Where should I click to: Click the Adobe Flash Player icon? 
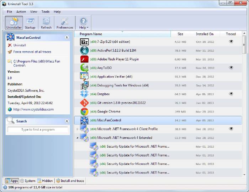tap(84, 59)
